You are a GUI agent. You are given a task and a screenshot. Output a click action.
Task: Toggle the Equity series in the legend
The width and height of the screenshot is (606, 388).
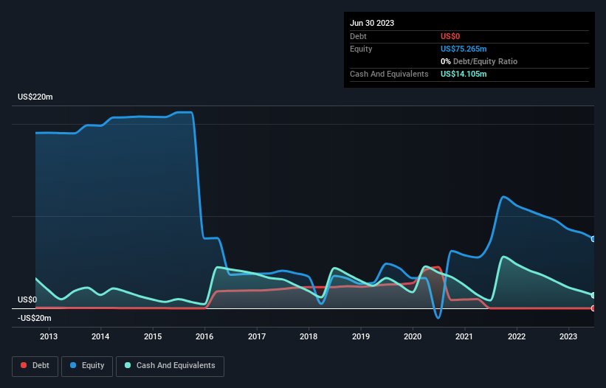click(87, 366)
